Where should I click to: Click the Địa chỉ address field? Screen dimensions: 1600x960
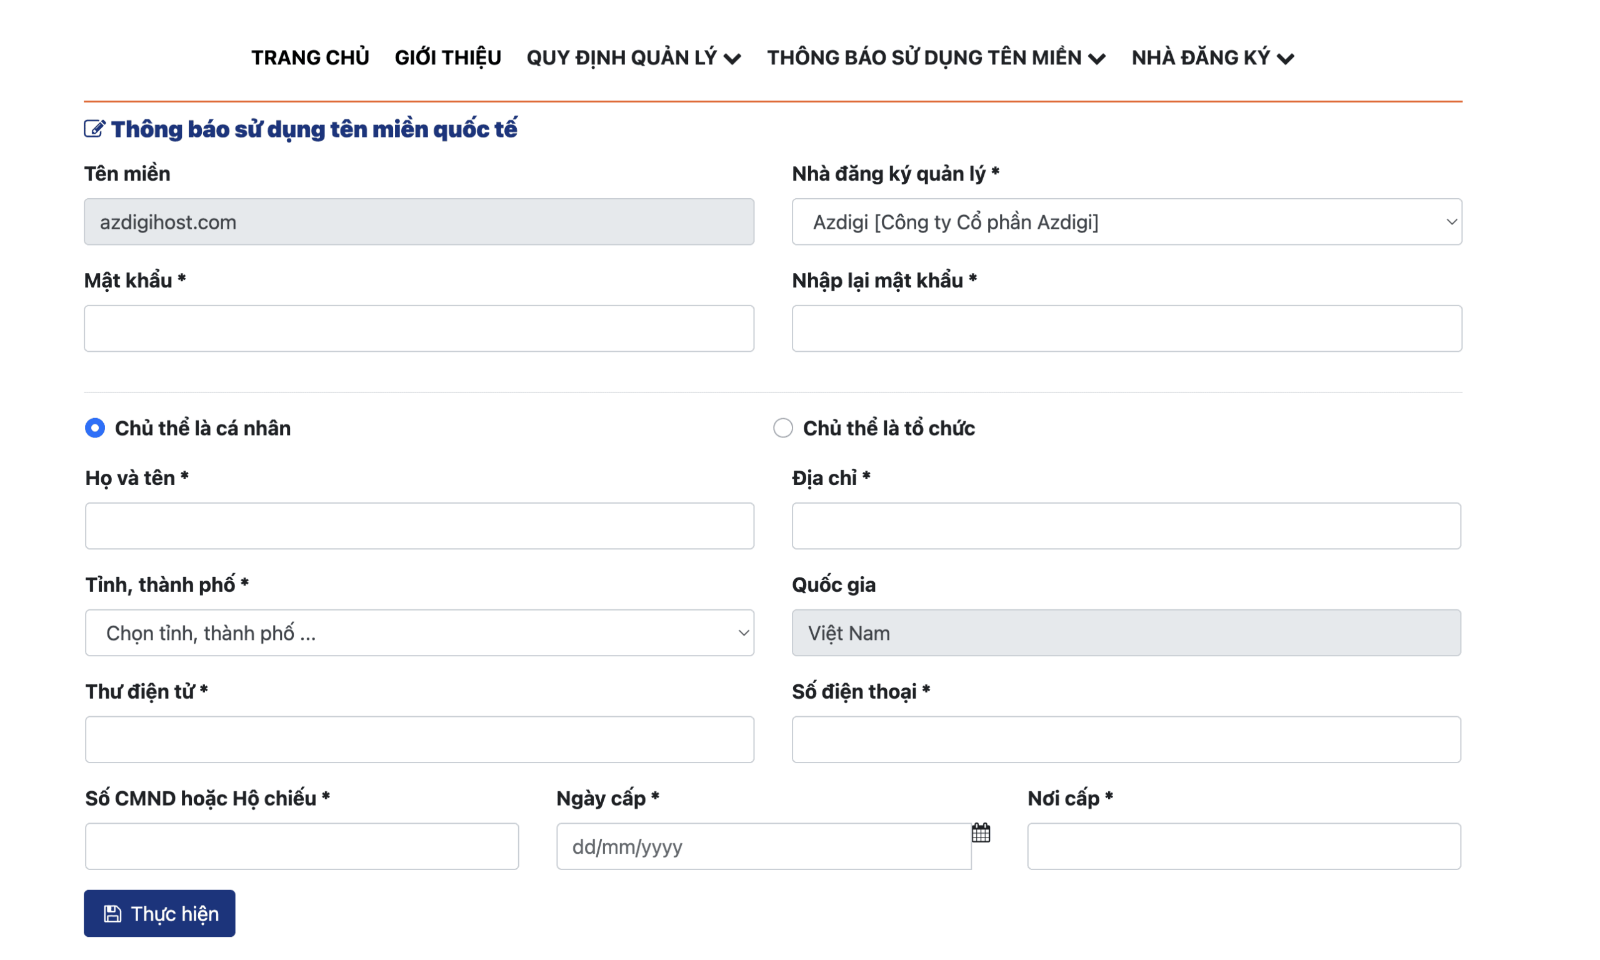pyautogui.click(x=1125, y=526)
